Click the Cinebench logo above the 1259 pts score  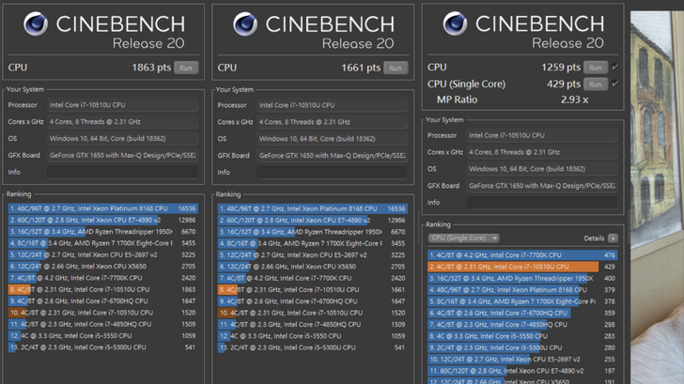click(456, 25)
